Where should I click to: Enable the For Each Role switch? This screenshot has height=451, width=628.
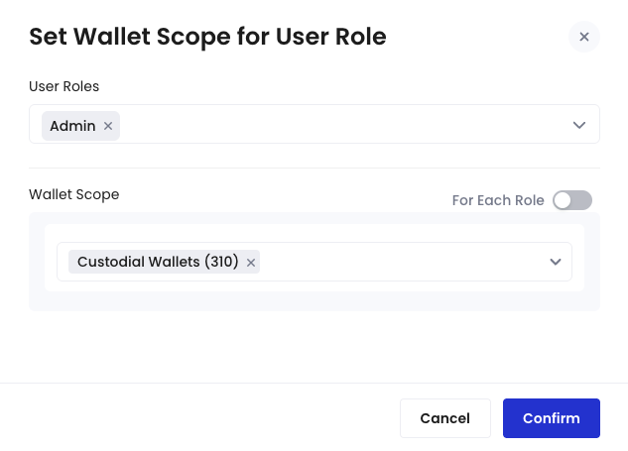click(x=571, y=200)
